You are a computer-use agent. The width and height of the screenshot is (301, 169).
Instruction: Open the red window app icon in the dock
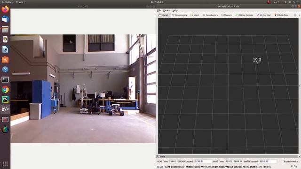point(5,120)
